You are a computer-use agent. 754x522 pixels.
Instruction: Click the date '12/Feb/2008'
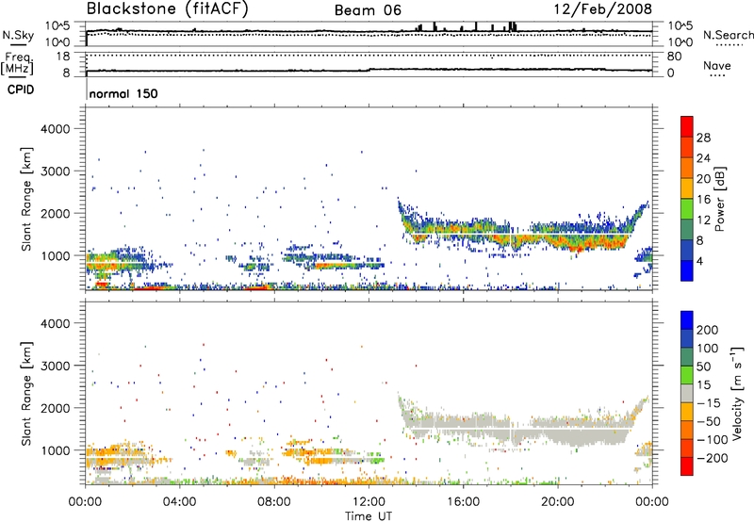(603, 9)
